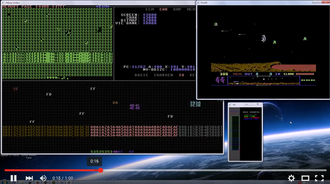This screenshot has width=330, height=184.
Task: Click the green BAD LINE event label
Action: coord(250,116)
